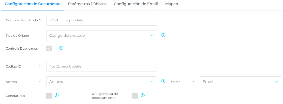Click the chevron arrow in Medio field
This screenshot has width=283, height=104.
276,82
